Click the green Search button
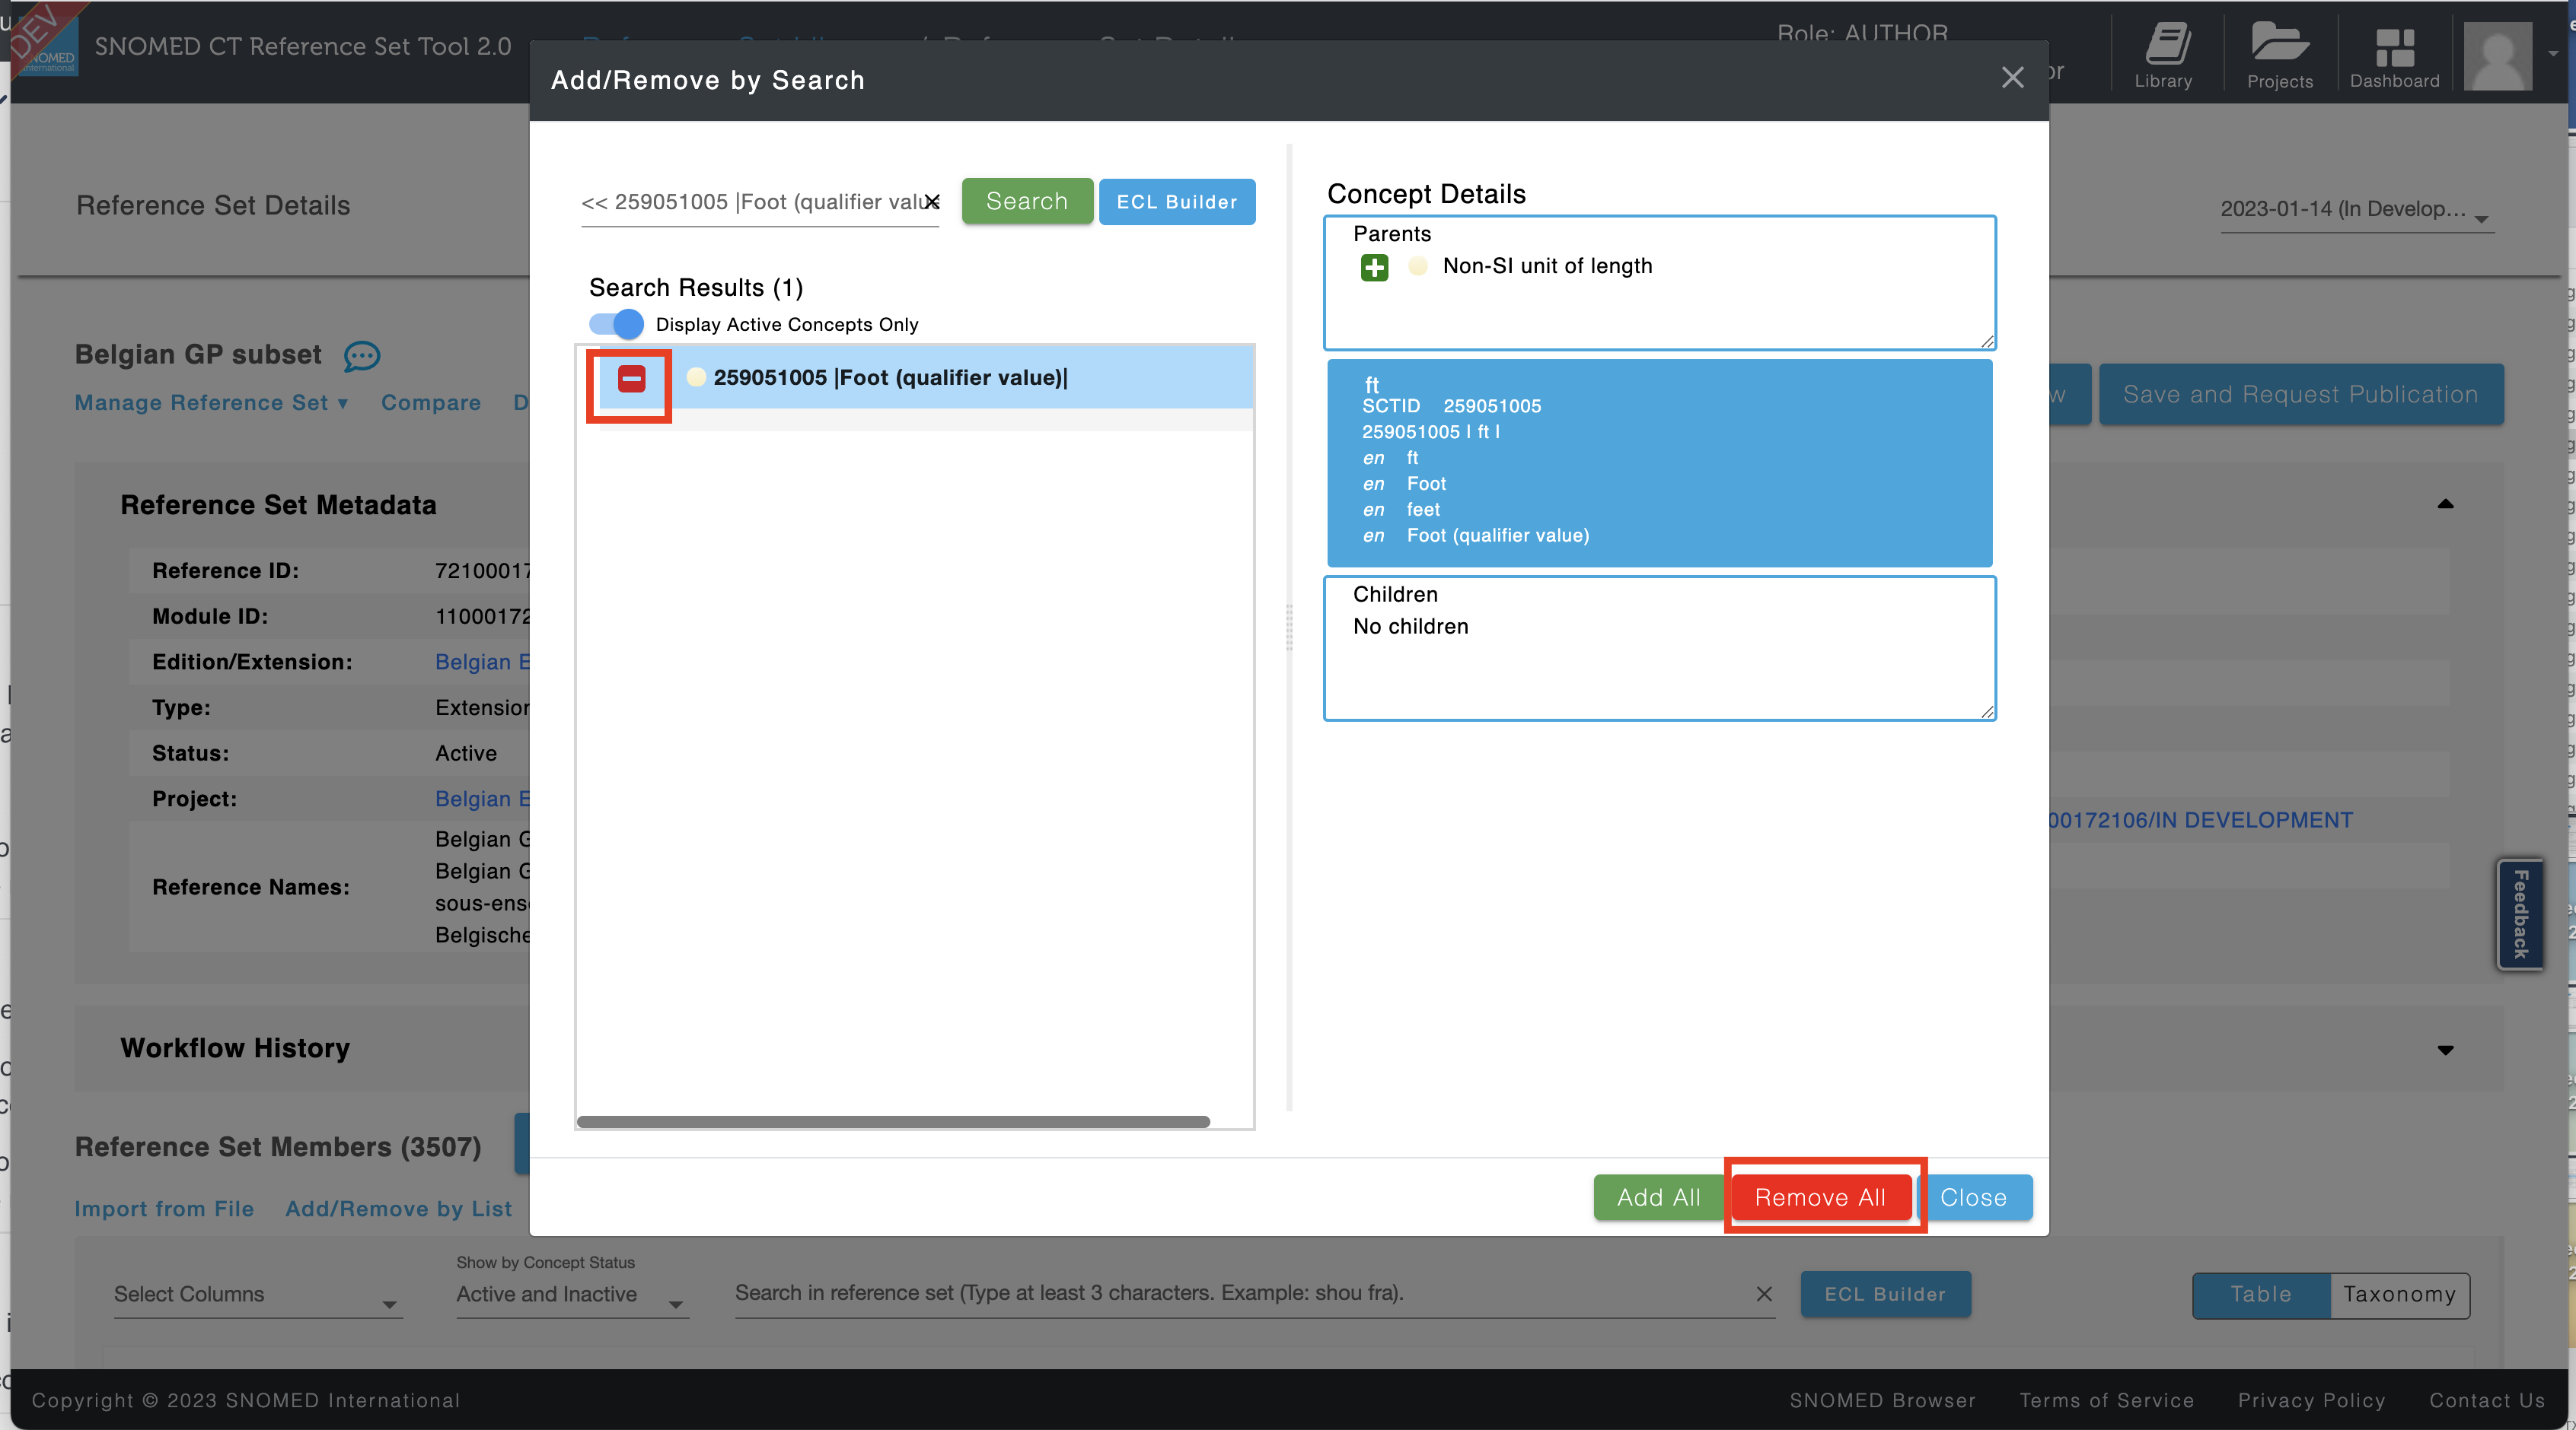 [x=1026, y=201]
